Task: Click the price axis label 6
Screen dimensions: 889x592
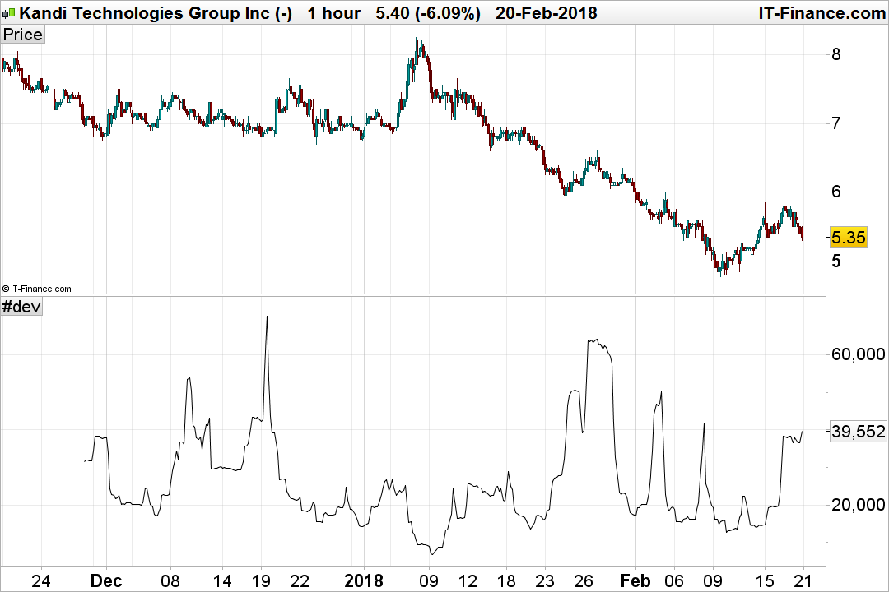Action: point(836,192)
